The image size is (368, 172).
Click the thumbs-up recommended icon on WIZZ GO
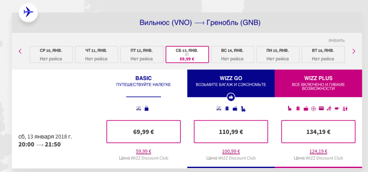click(231, 97)
